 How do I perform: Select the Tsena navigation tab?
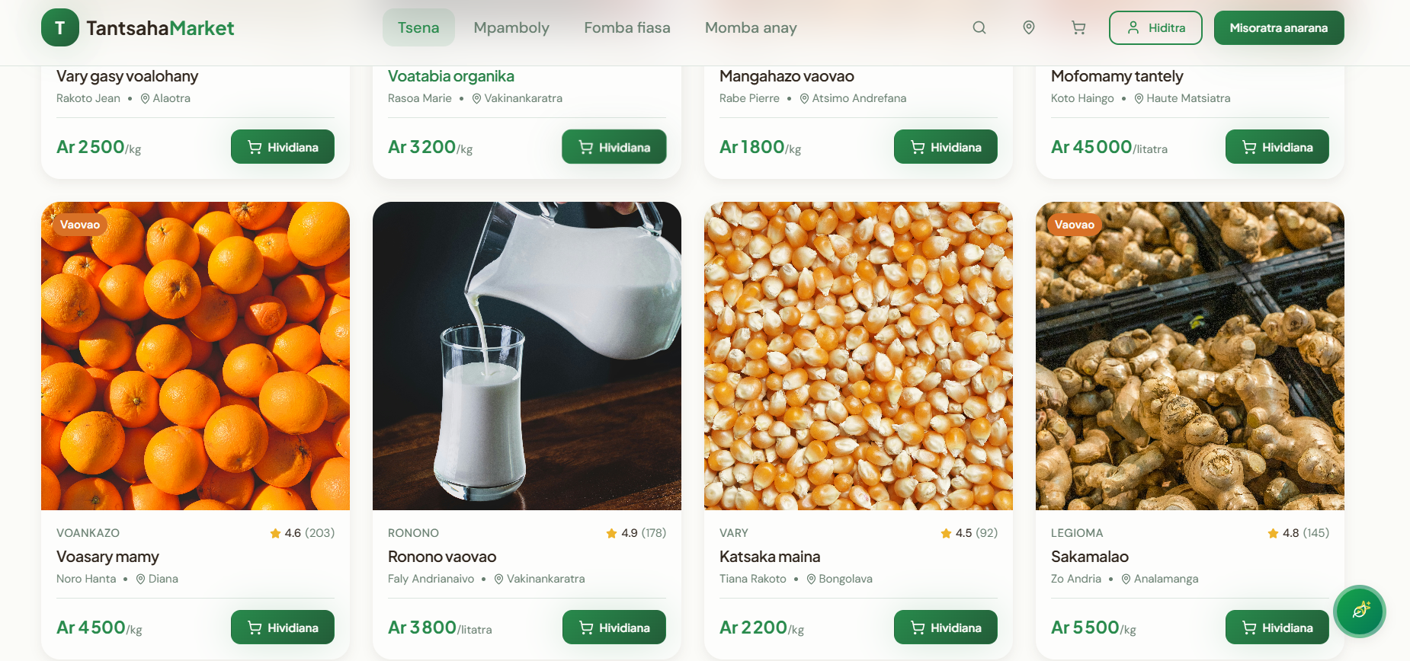point(418,28)
